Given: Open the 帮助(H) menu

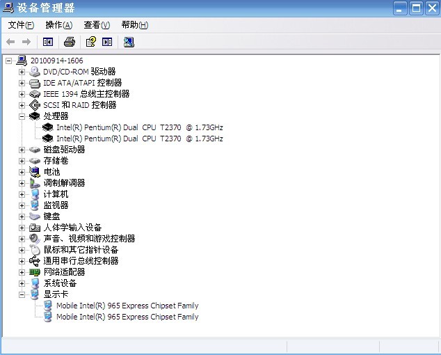Looking at the screenshot, I should click(x=135, y=25).
